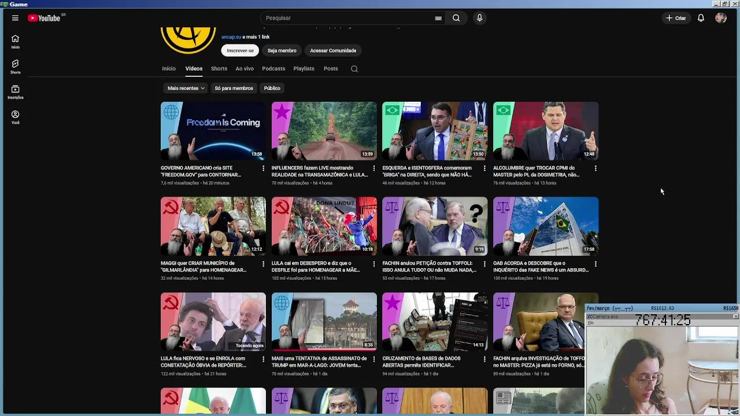The width and height of the screenshot is (740, 416).
Task: Expand the Mais recentes sort dropdown
Action: (x=186, y=88)
